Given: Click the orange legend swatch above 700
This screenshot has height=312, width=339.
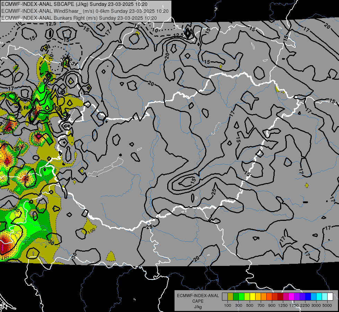Looking at the screenshot, I should point(264,296).
